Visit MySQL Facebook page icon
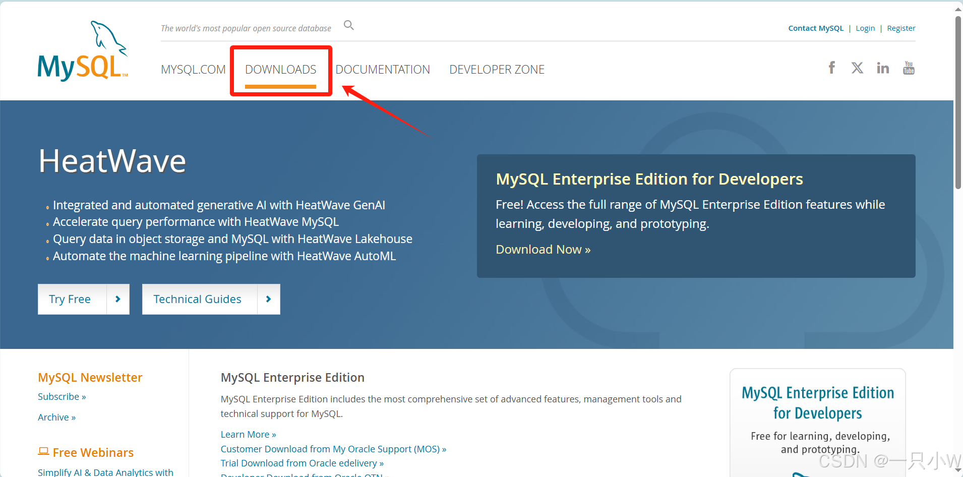The height and width of the screenshot is (477, 963). [832, 68]
